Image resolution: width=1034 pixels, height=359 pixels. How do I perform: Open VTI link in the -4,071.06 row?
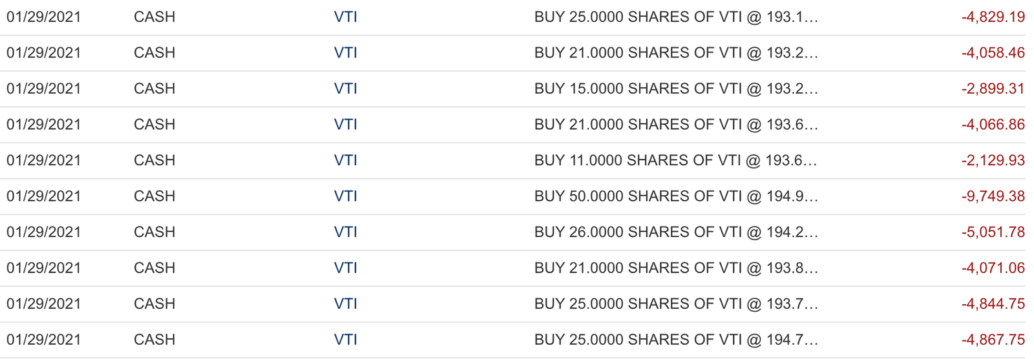click(x=345, y=268)
